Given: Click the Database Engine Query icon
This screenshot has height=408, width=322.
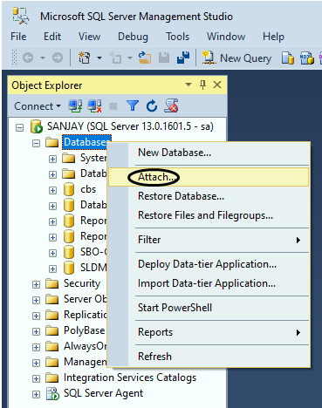Looking at the screenshot, I should 288,58.
